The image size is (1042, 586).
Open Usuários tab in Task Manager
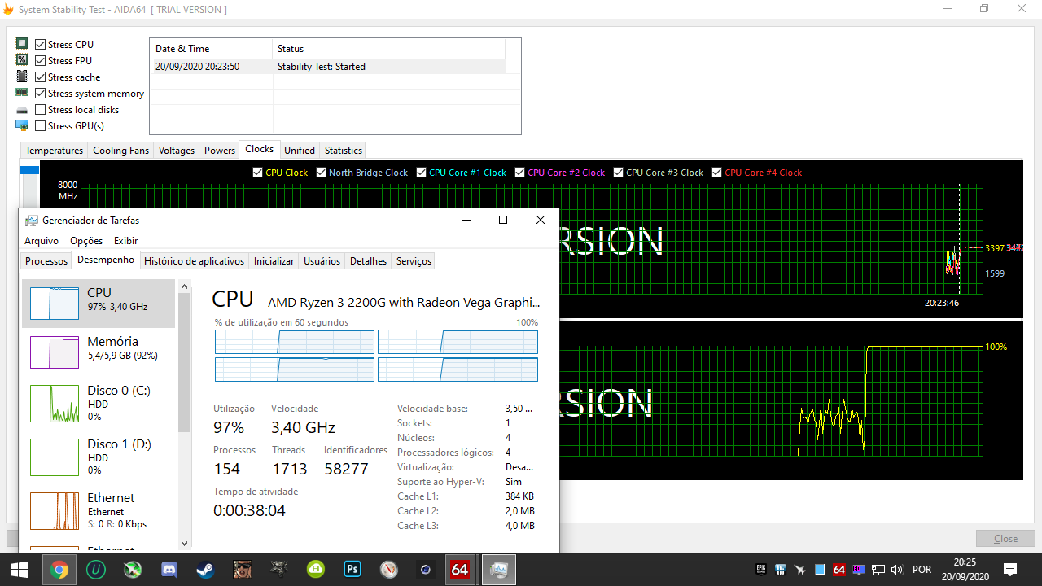coord(322,261)
